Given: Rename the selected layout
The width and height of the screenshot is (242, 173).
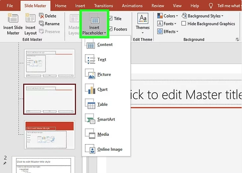Looking at the screenshot, I should point(49,24).
